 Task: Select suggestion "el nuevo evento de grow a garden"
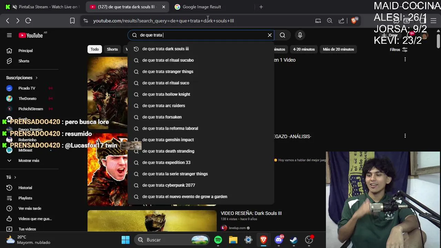(201, 197)
